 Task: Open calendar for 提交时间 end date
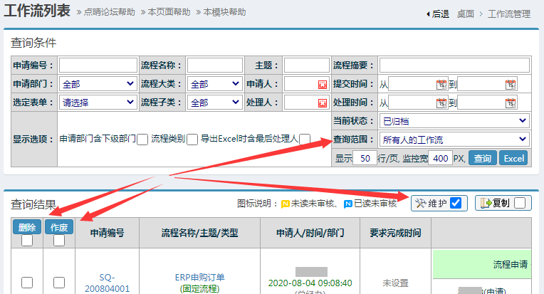point(510,84)
